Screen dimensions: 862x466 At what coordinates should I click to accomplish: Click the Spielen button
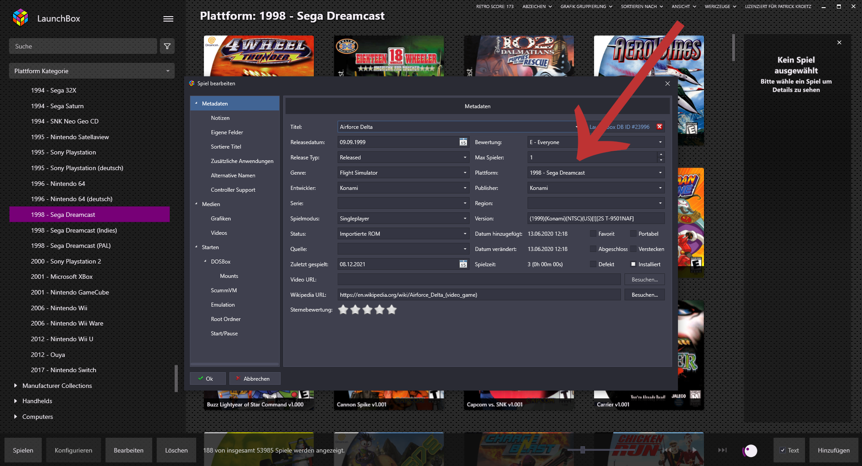pos(23,450)
